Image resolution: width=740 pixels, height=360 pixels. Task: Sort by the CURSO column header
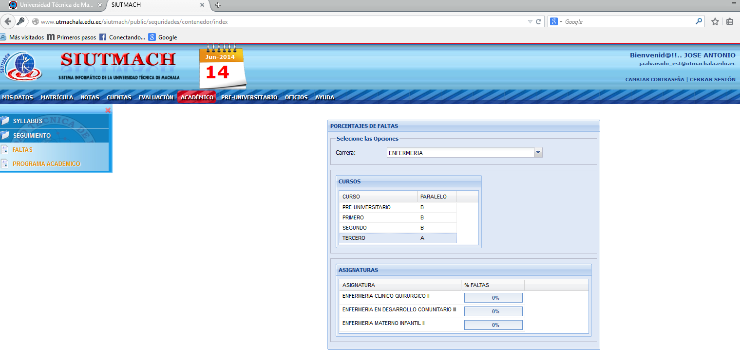[x=378, y=197]
